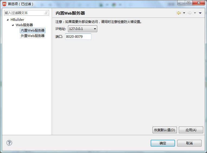Screen dimensions: 207x153
Task: Open the IP地址 dropdown list
Action: (83, 29)
